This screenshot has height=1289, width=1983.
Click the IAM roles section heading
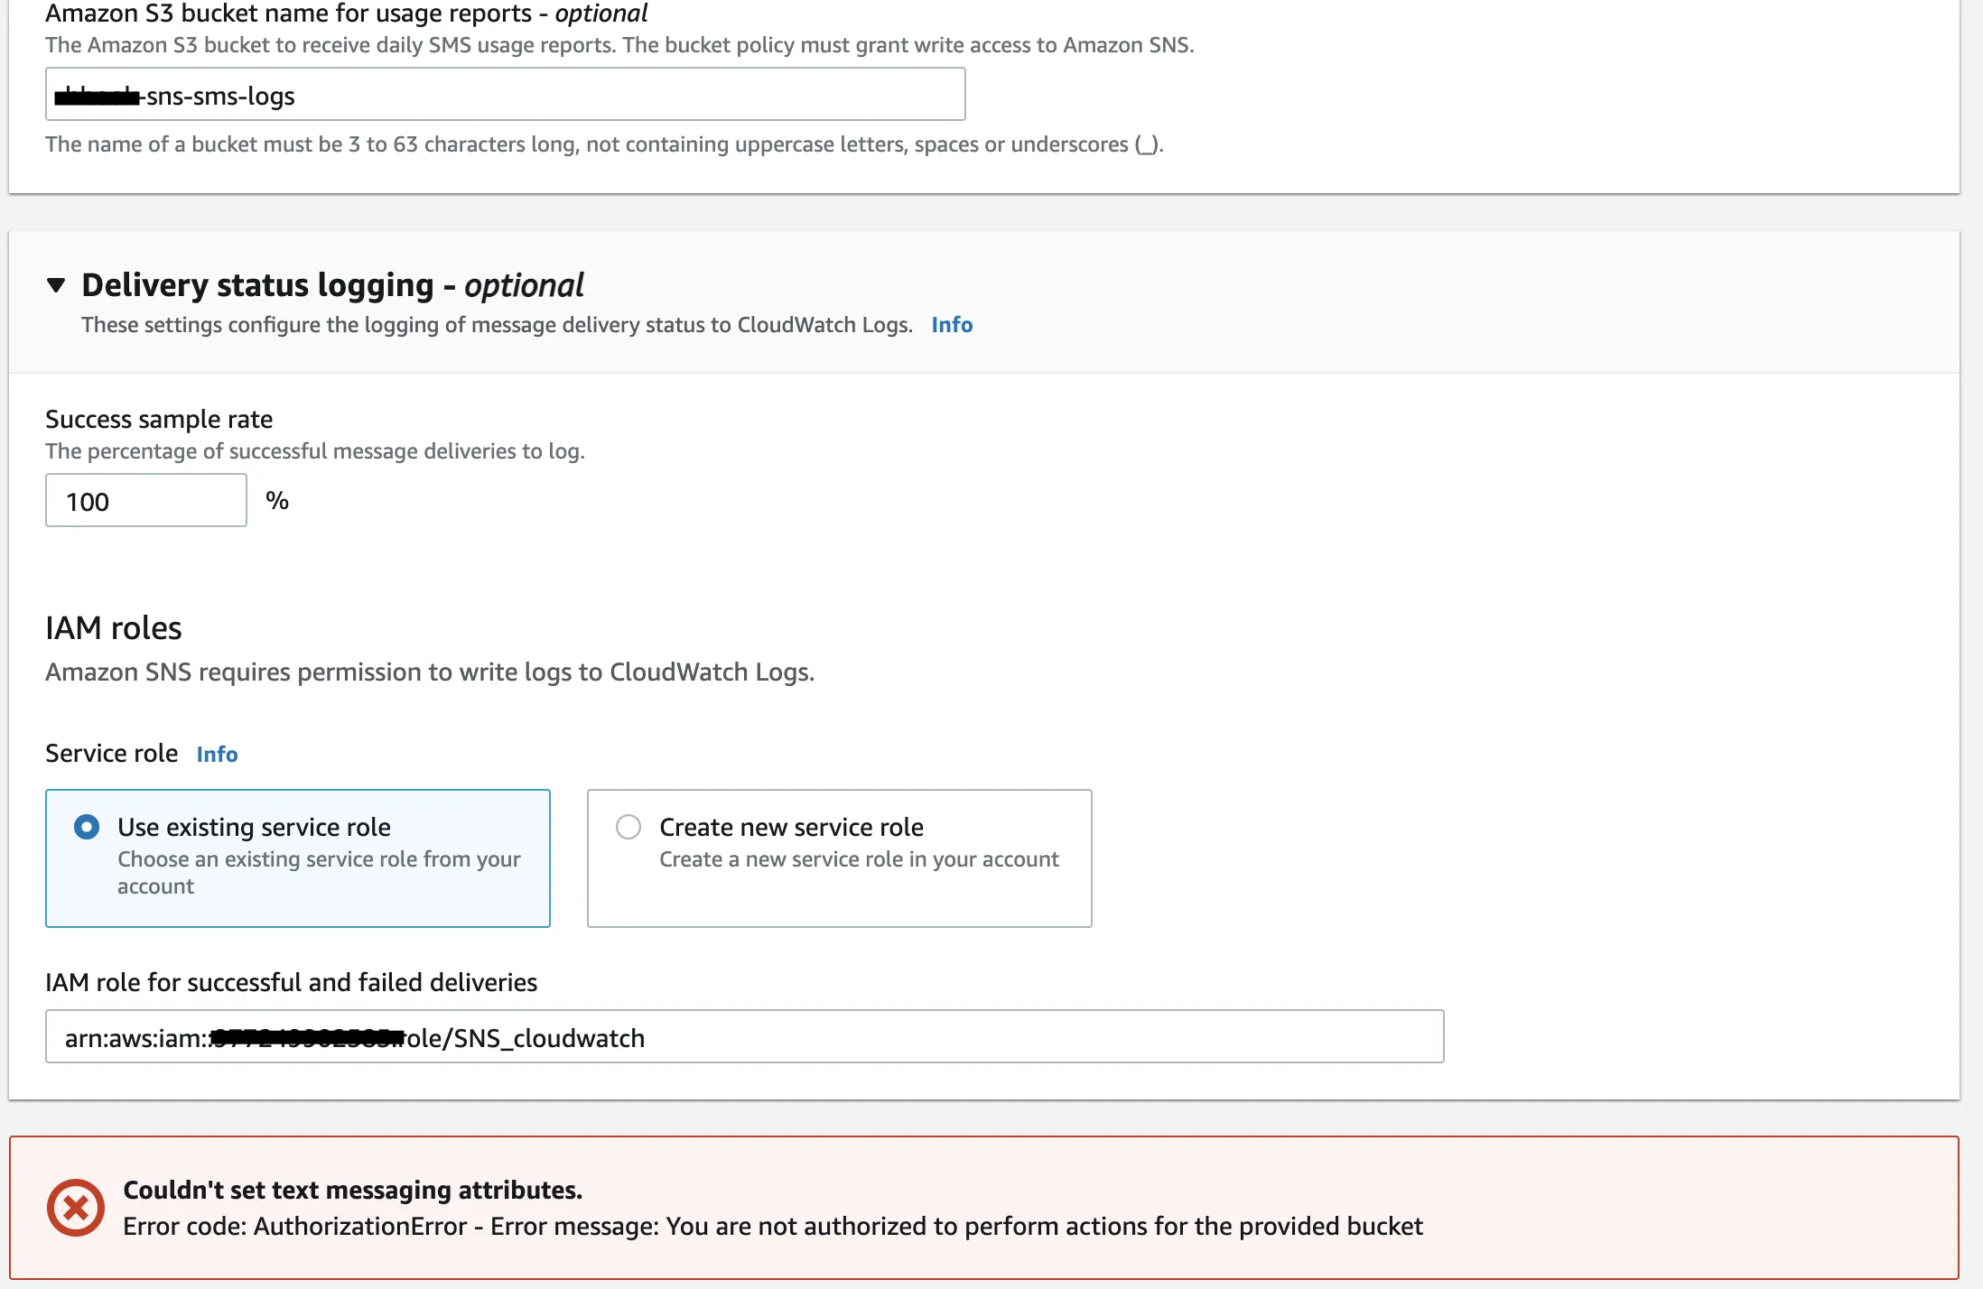114,628
